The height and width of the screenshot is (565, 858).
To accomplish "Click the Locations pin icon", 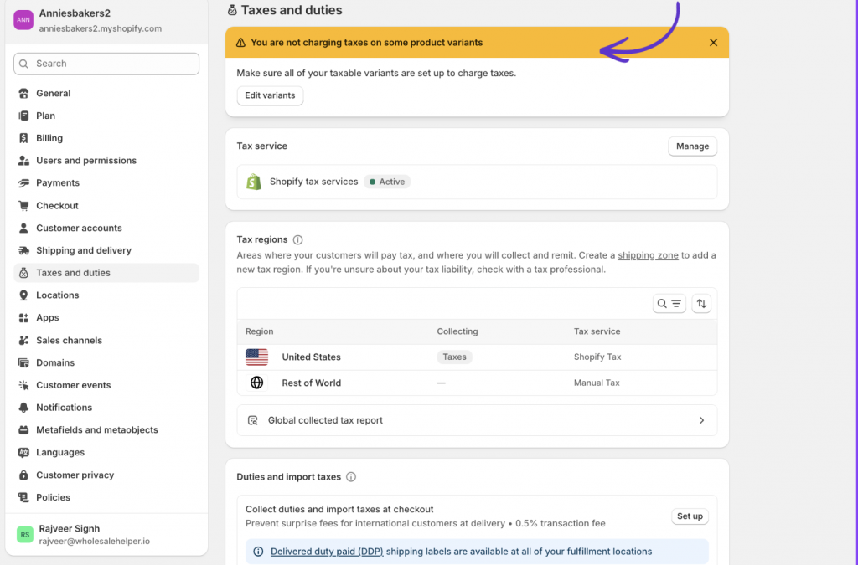I will click(x=23, y=295).
